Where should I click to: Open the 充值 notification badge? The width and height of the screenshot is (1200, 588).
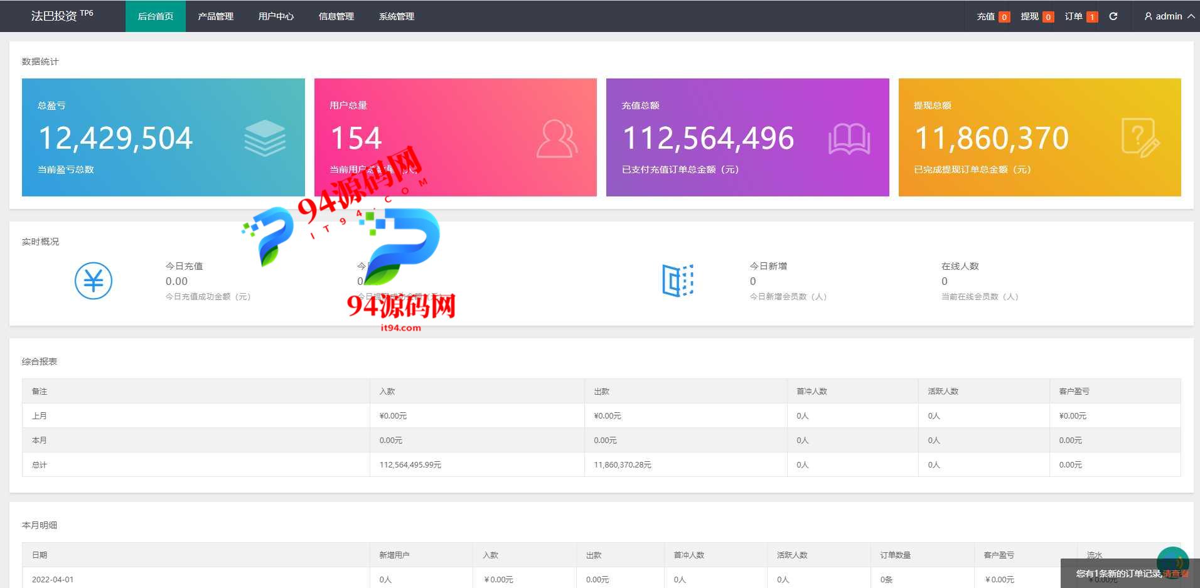click(1004, 17)
